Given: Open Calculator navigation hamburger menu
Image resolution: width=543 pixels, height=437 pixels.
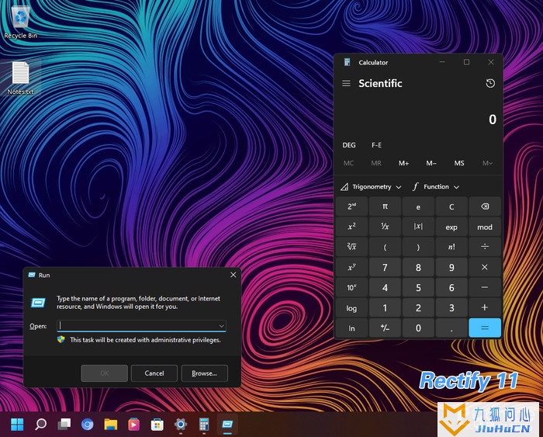Looking at the screenshot, I should (346, 84).
